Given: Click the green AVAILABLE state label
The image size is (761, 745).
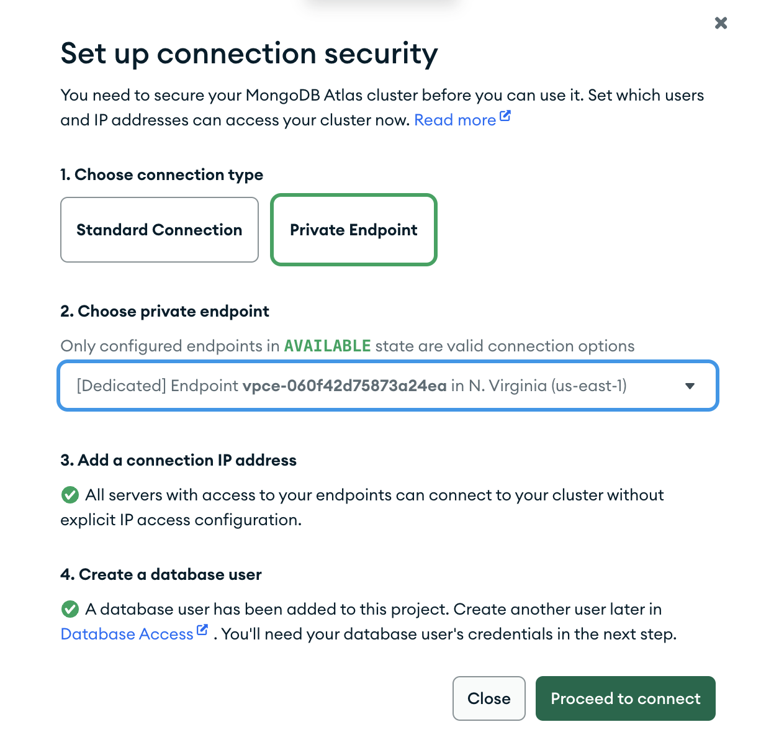Looking at the screenshot, I should click(x=328, y=346).
